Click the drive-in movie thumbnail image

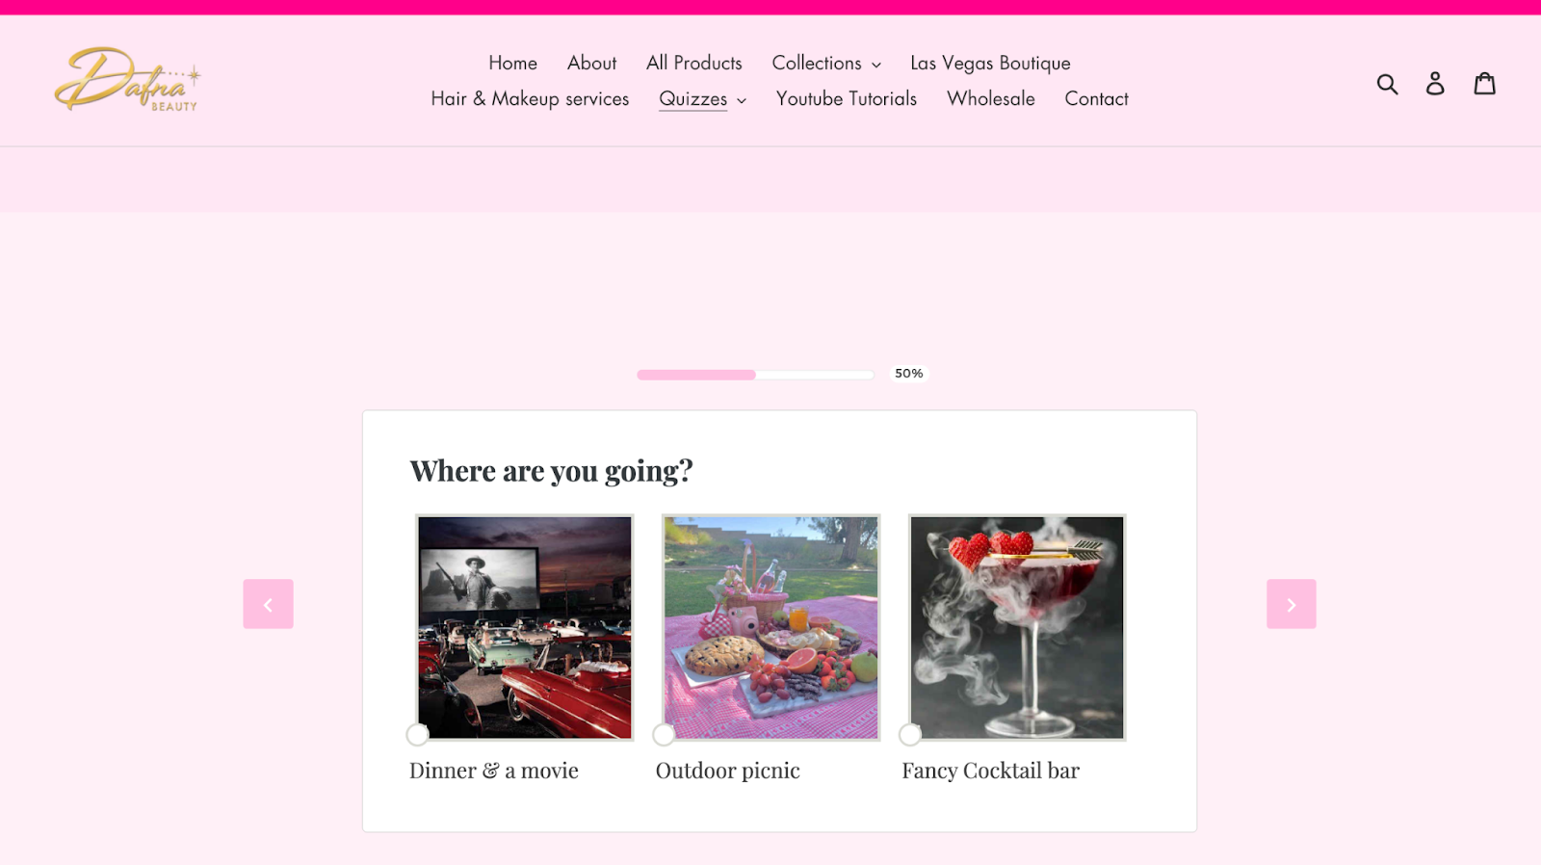(x=525, y=627)
